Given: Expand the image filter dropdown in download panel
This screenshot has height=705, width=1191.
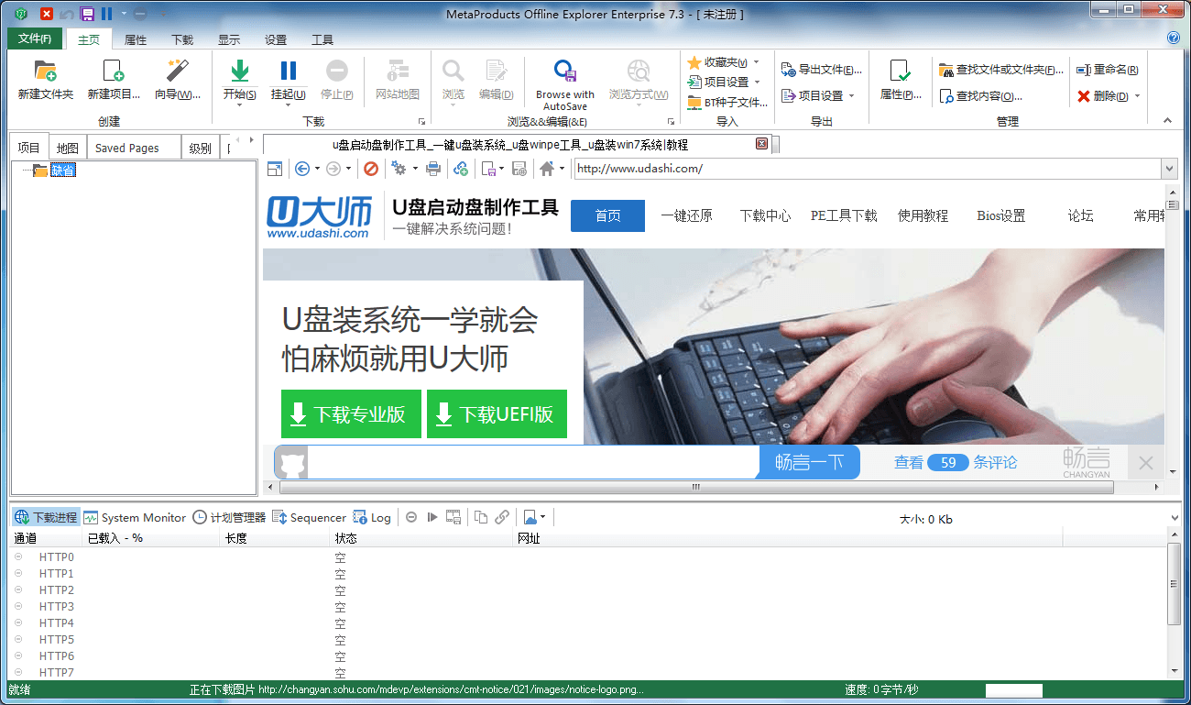Looking at the screenshot, I should [542, 517].
